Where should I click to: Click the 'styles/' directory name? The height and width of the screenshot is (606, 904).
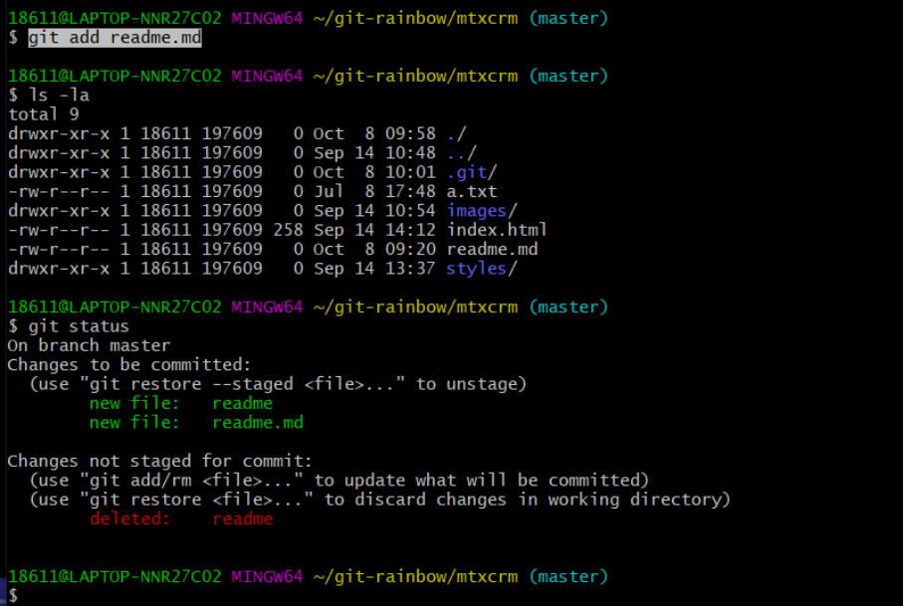[x=482, y=269]
